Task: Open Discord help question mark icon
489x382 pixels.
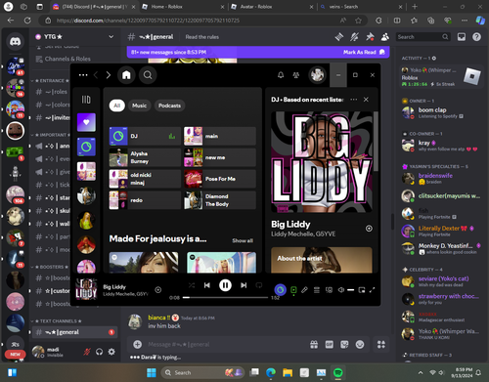Action: coord(476,37)
